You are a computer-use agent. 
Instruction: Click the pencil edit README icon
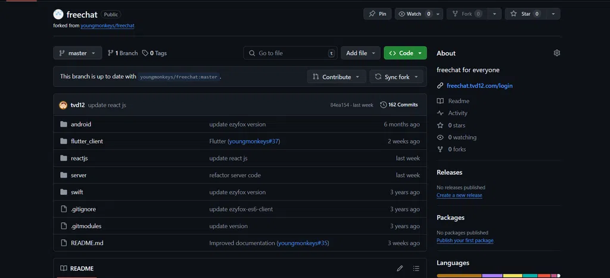coord(400,268)
